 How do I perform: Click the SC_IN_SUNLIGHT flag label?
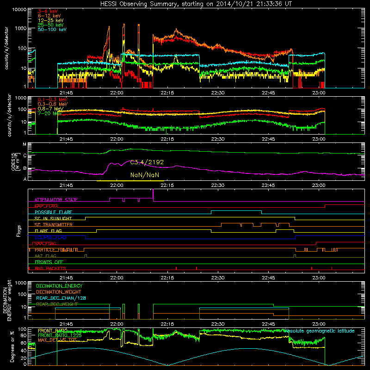53,218
